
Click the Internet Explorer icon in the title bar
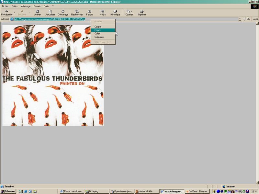tap(2, 2)
